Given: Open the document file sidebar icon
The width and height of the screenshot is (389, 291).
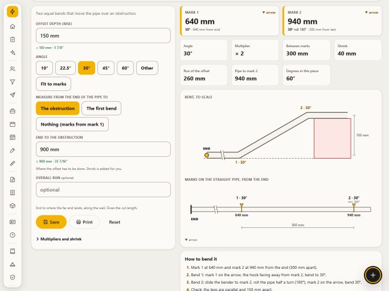Looking at the screenshot, I should click(x=13, y=180).
